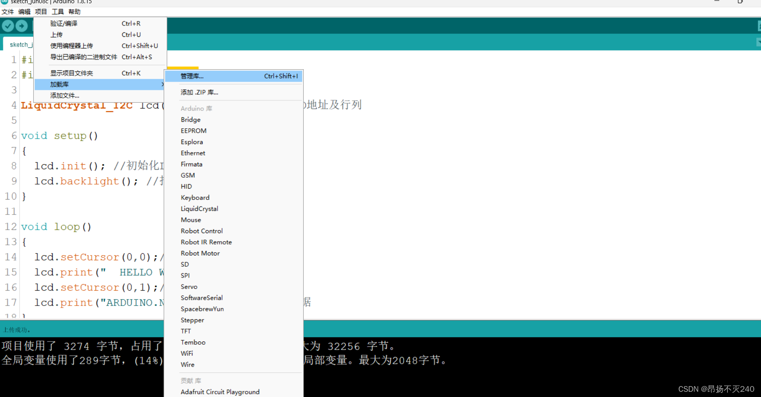Choose 导出已编译的二进制文件 entry
This screenshot has width=761, height=397.
click(x=100, y=57)
